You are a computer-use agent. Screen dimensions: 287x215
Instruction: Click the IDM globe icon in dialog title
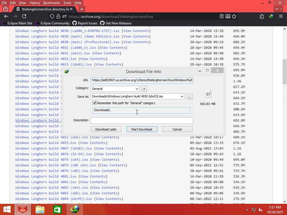point(66,71)
